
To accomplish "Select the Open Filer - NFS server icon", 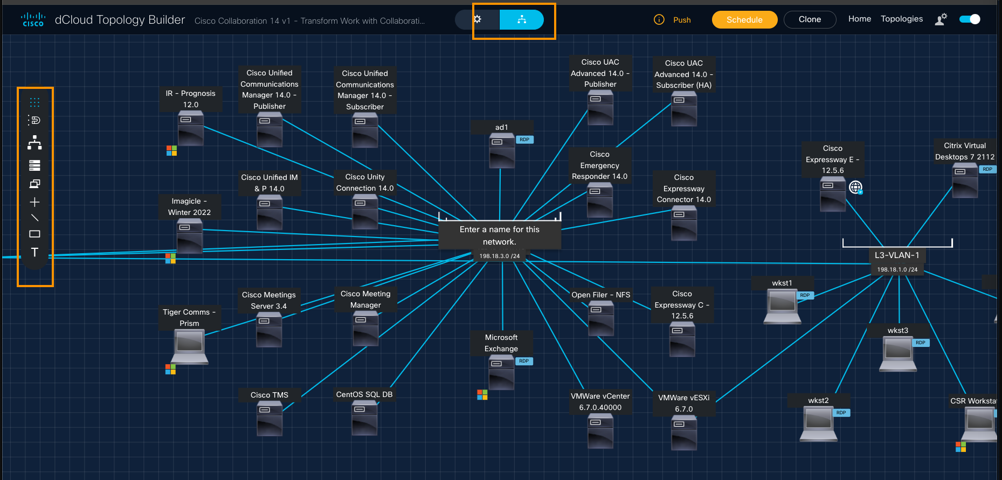I will (601, 318).
